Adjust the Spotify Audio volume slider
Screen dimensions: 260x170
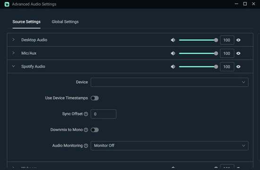click(x=199, y=67)
